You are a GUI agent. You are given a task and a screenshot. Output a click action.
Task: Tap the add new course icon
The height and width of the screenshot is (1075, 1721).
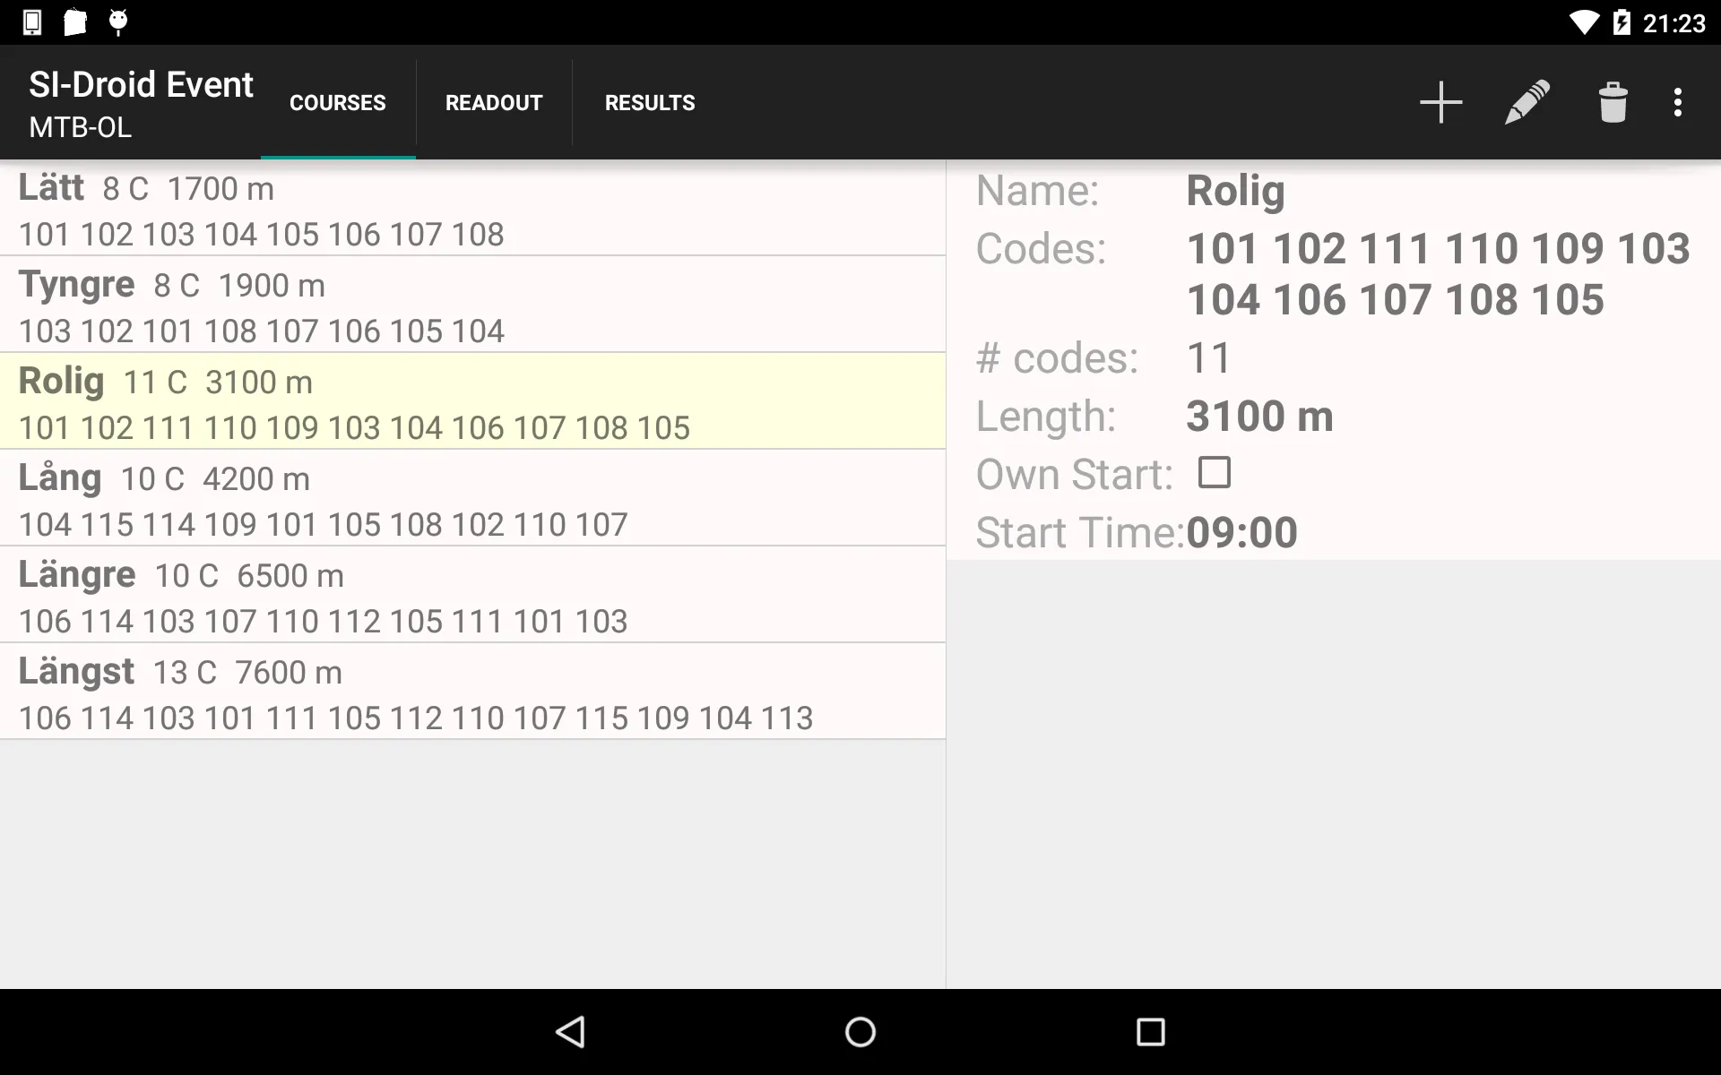point(1440,101)
